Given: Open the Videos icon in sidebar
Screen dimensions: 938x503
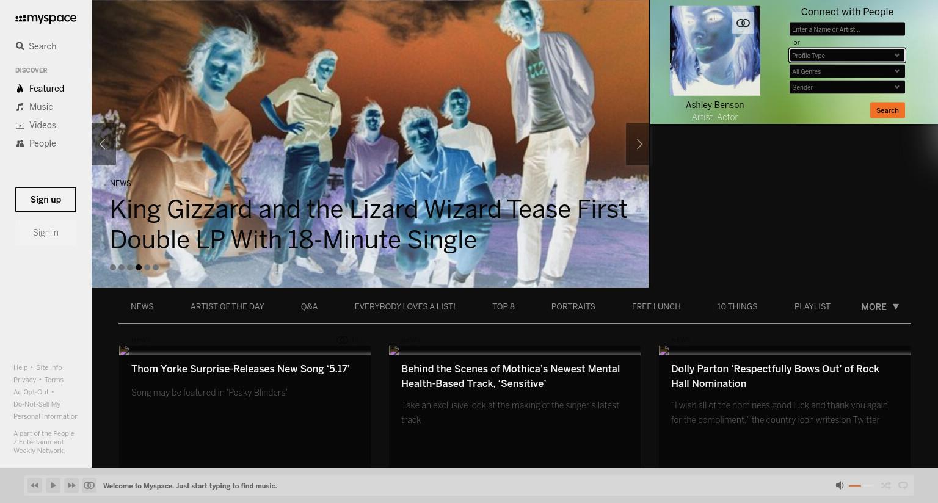Looking at the screenshot, I should (20, 125).
